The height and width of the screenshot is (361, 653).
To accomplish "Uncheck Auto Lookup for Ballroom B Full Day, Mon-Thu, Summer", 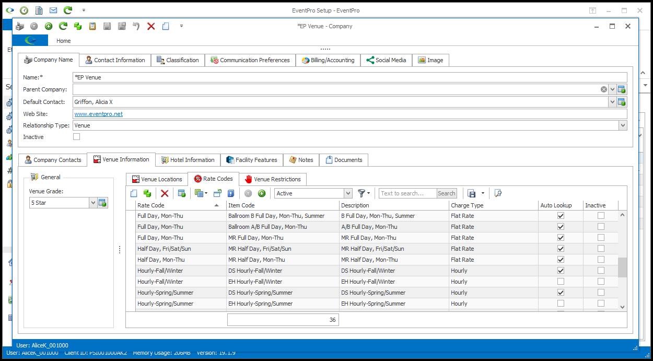I will (561, 216).
